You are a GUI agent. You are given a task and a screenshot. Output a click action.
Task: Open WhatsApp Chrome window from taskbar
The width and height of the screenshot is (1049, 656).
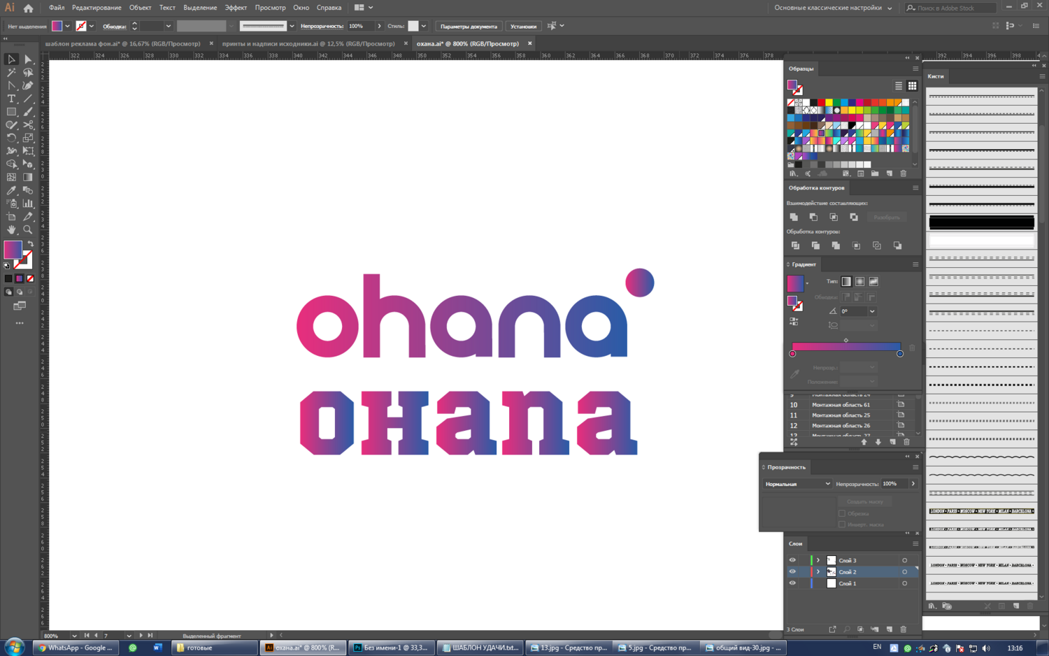(76, 648)
